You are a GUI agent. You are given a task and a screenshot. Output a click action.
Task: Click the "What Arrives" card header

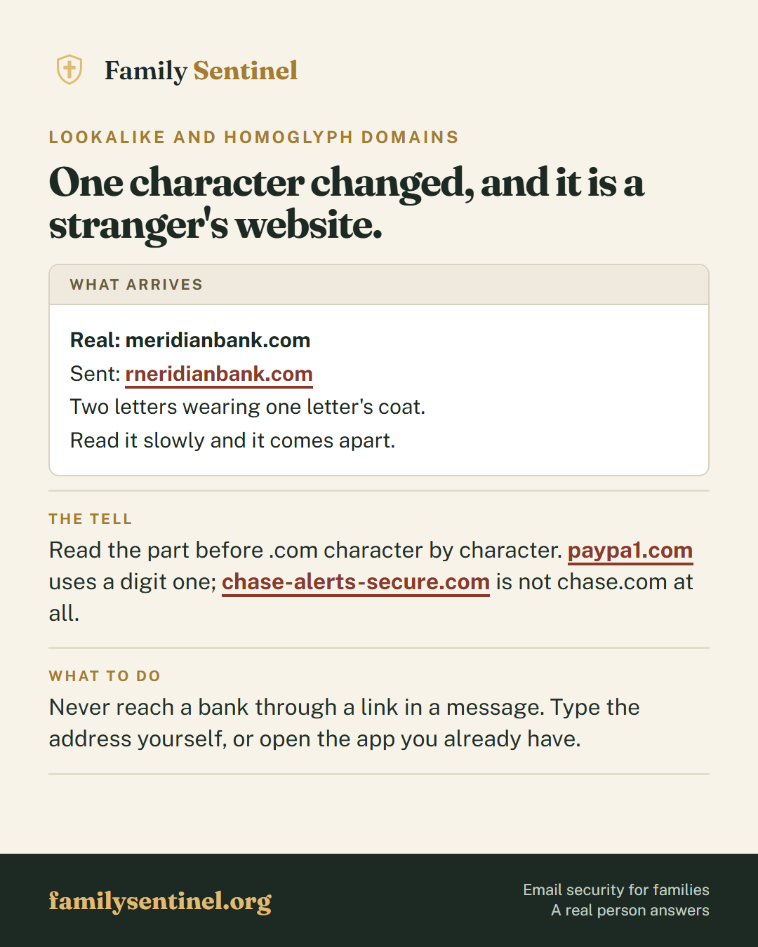pyautogui.click(x=379, y=285)
